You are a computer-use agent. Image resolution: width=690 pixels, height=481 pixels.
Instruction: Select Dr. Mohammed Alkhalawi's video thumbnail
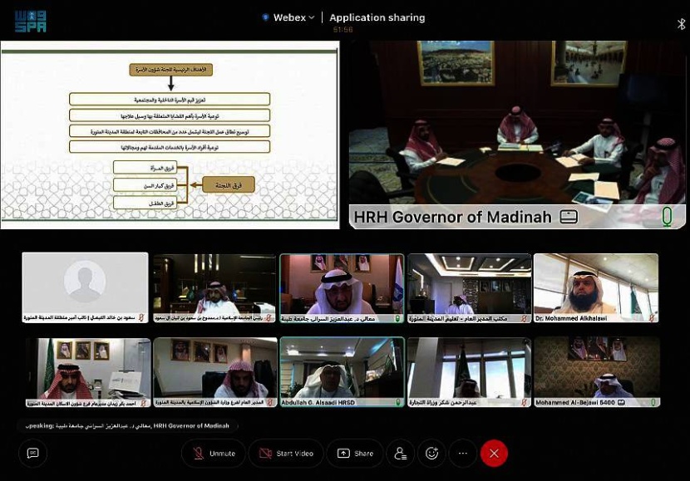tap(595, 287)
